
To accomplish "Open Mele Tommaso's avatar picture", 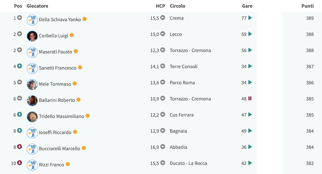I will tap(32, 84).
